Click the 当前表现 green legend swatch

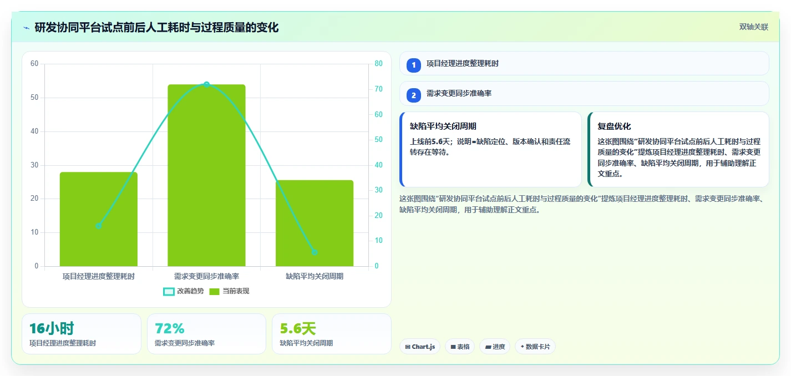click(215, 291)
